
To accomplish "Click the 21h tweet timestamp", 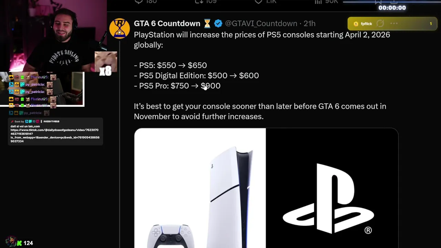I will click(309, 23).
